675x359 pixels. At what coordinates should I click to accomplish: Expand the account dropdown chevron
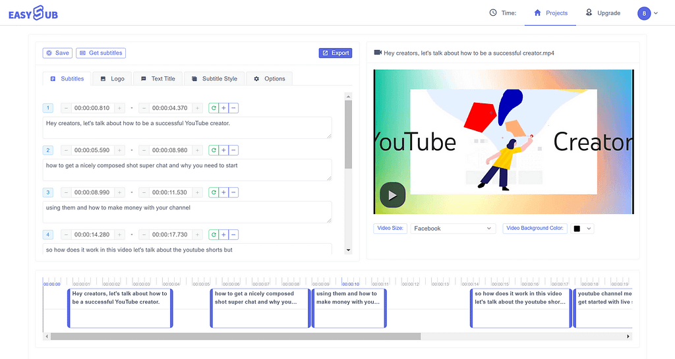(656, 13)
